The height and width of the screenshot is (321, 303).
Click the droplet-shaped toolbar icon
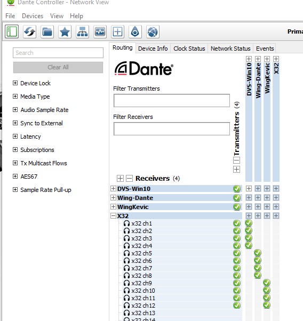coord(135,32)
